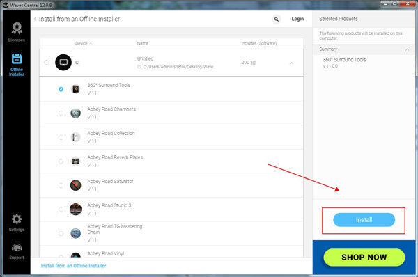
Task: Click the Abbey Road Chambers product name
Action: [x=111, y=109]
